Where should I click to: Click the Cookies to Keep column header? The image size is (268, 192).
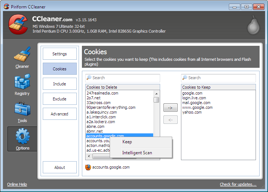(218, 87)
